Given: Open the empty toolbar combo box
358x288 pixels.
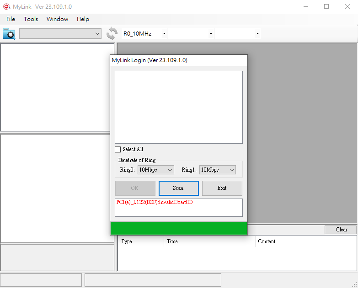Looking at the screenshot, I should (60, 34).
